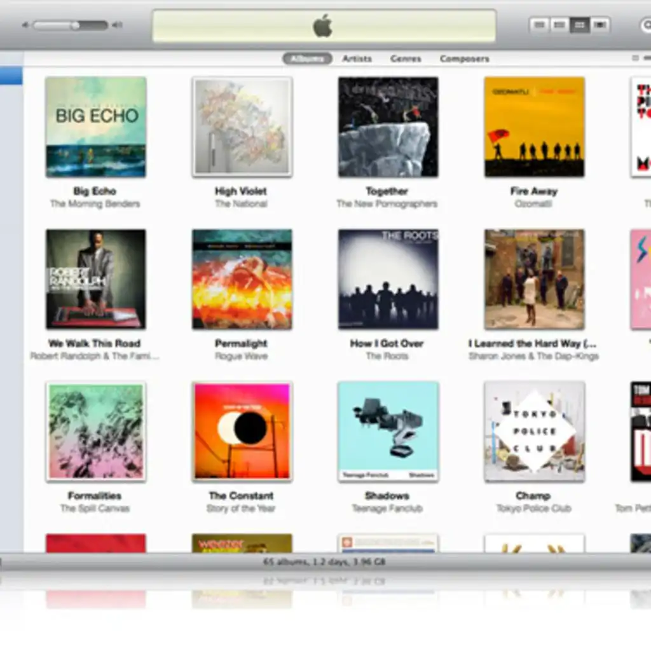Select the Albums tab
This screenshot has height=651, width=651.
tap(307, 58)
